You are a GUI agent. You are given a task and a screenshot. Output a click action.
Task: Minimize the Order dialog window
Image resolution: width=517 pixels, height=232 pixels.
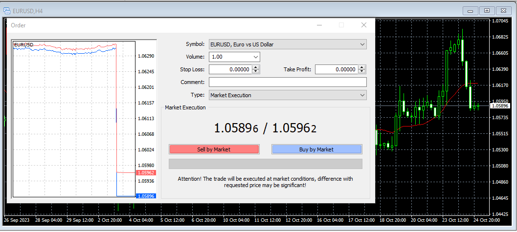pyautogui.click(x=319, y=25)
